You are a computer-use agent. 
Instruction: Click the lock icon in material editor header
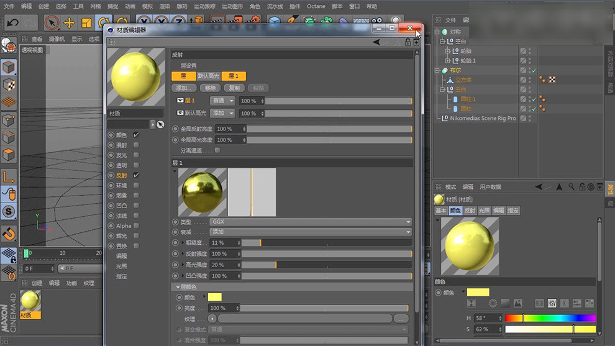tap(408, 42)
